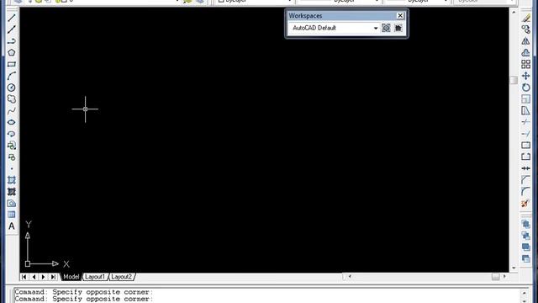This screenshot has width=538, height=303.
Task: Go to next layout tab arrow
Action: pyautogui.click(x=43, y=277)
